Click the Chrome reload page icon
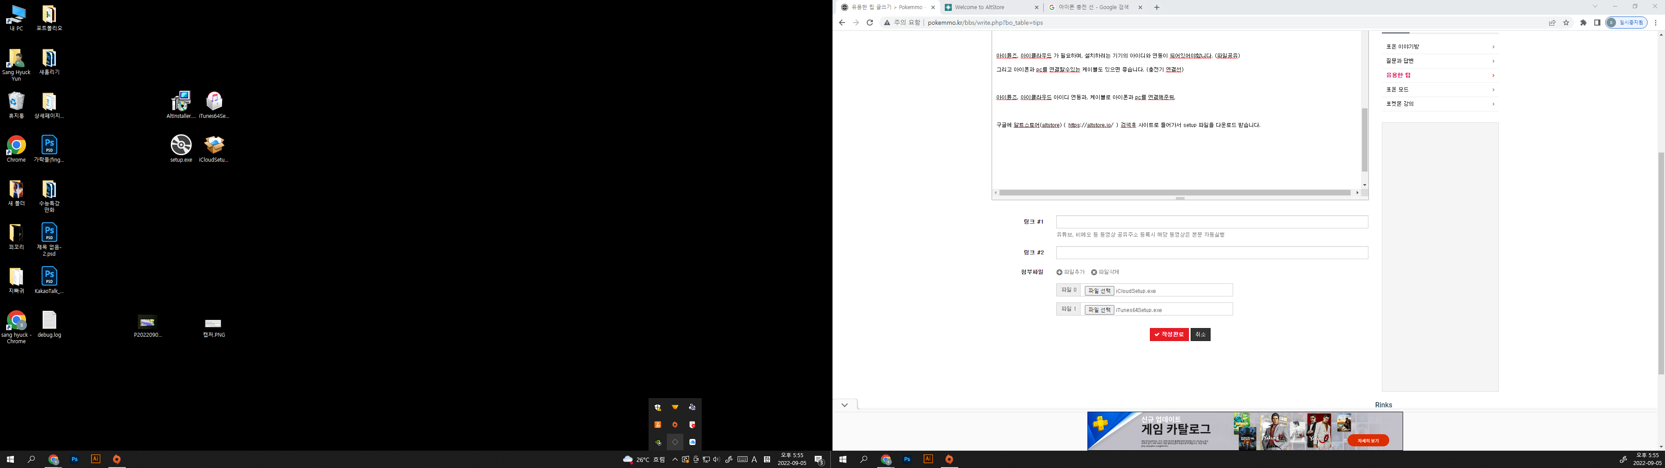Image resolution: width=1665 pixels, height=468 pixels. [870, 23]
